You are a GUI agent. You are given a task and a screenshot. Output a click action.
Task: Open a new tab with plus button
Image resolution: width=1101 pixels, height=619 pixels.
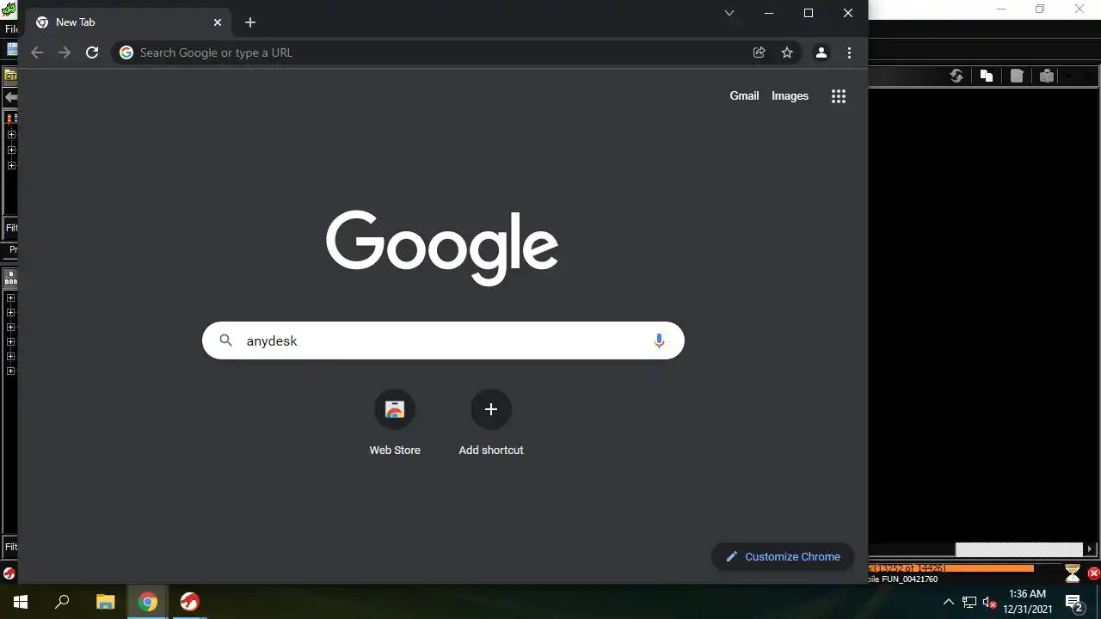point(250,22)
